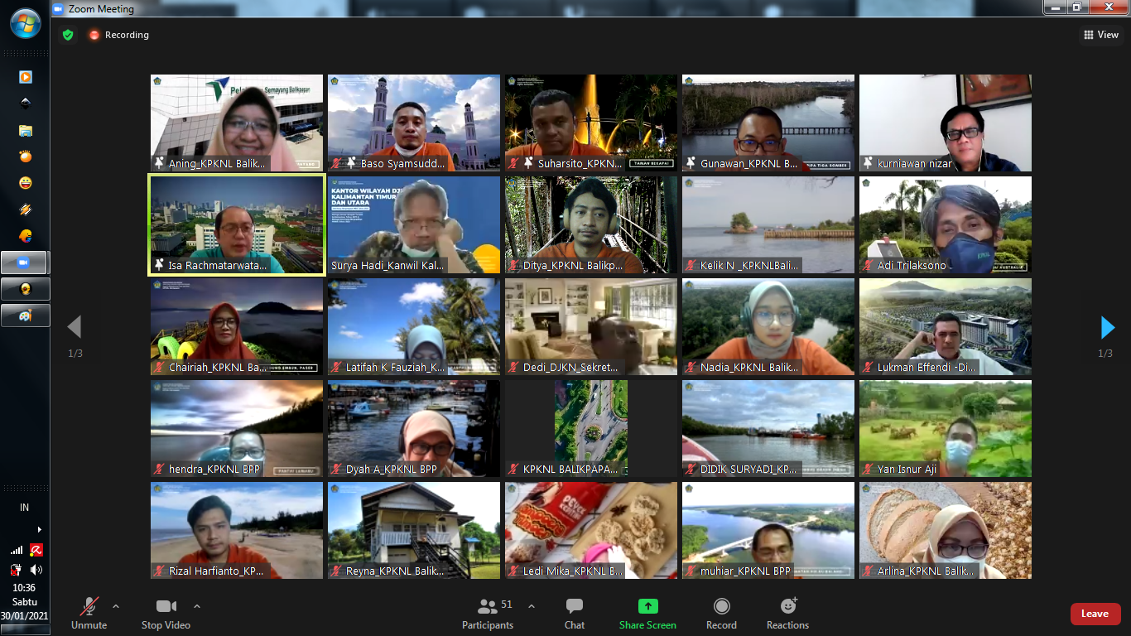This screenshot has height=636, width=1131.
Task: Select kurniawan nizar's video tile
Action: point(945,123)
